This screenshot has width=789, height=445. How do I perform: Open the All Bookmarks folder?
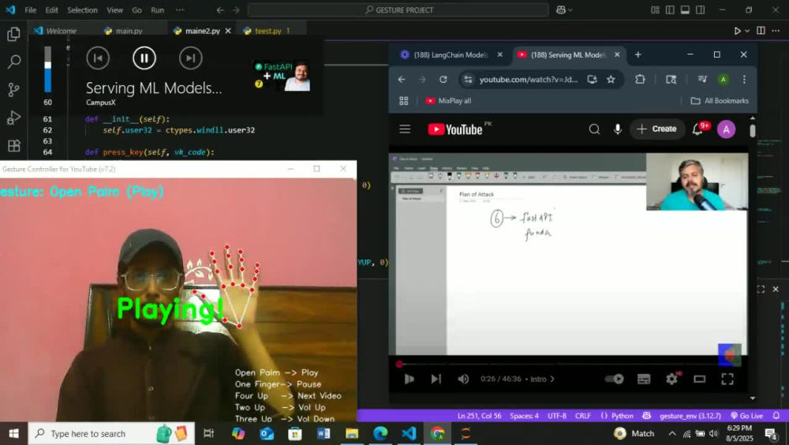[720, 101]
